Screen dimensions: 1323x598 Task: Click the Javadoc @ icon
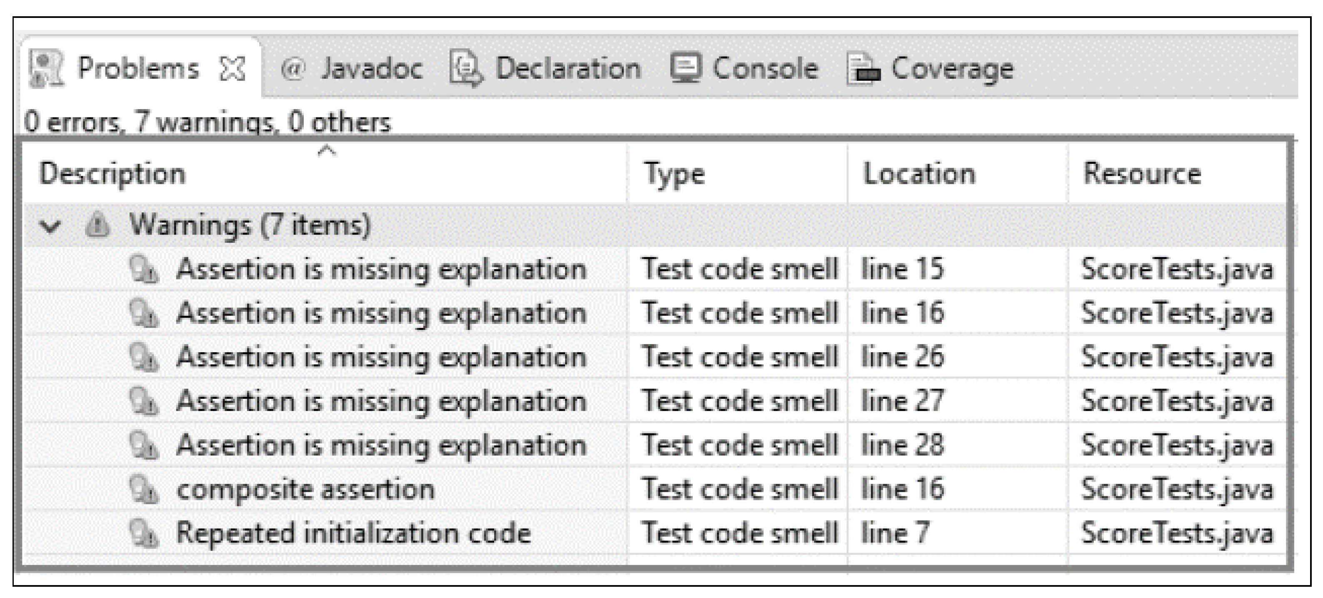pos(293,69)
